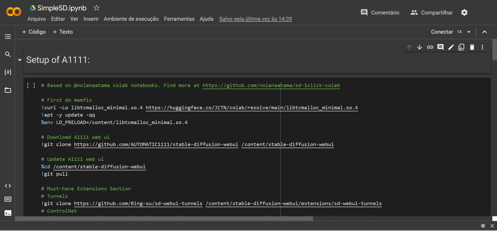Click the Compartilhar share button
The image size is (497, 231).
pyautogui.click(x=431, y=12)
